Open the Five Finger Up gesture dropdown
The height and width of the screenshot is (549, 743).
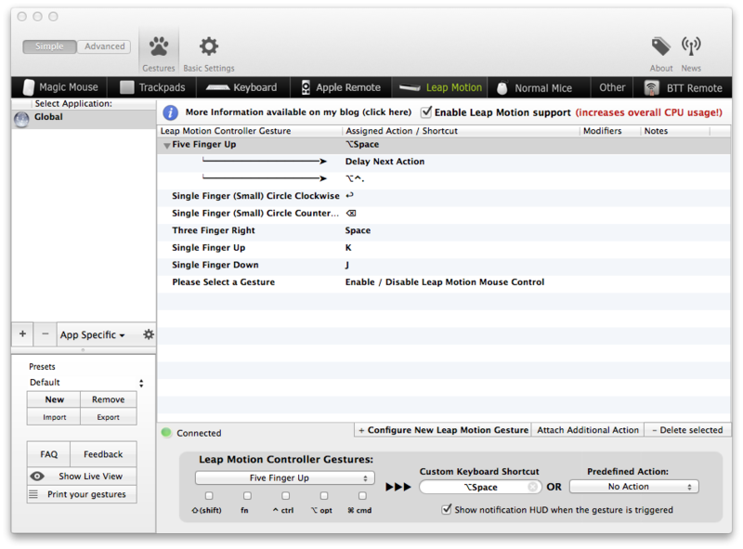pos(285,477)
